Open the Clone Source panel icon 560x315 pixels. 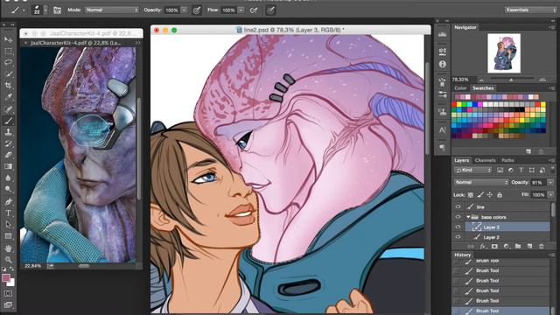(x=442, y=112)
